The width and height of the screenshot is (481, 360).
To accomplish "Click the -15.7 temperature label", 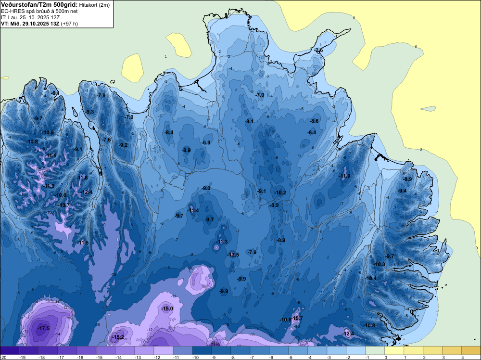I will pos(297,318).
